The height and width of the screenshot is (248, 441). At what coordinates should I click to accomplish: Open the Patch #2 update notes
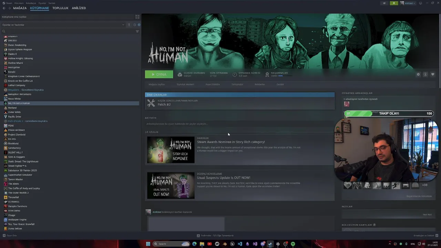(x=239, y=103)
